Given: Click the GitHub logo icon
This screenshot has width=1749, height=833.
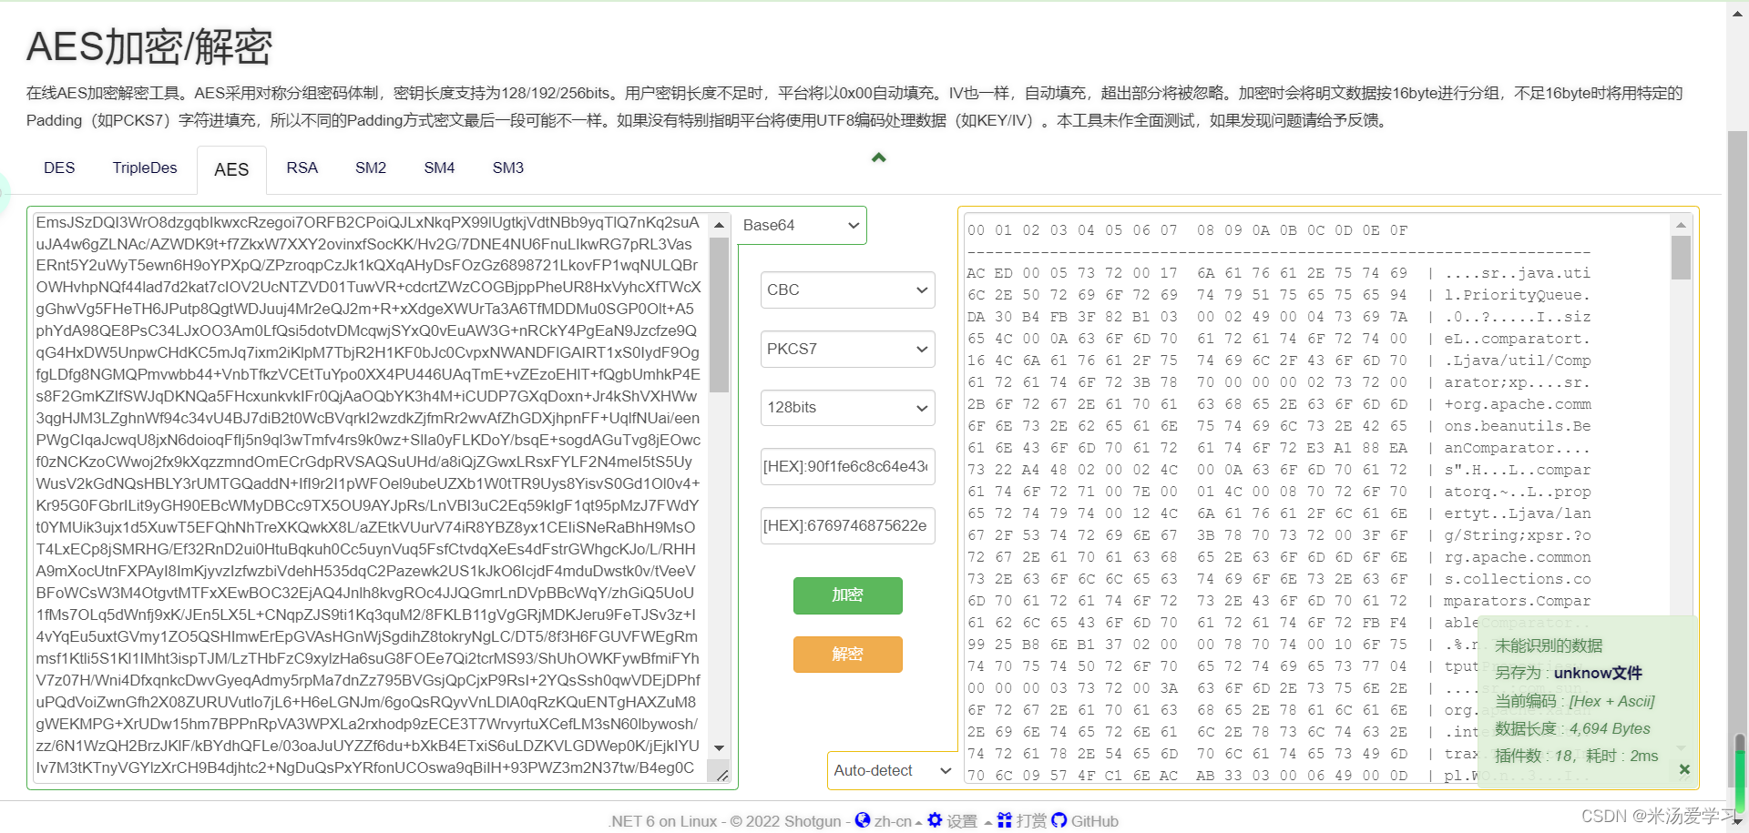Looking at the screenshot, I should tap(1059, 820).
